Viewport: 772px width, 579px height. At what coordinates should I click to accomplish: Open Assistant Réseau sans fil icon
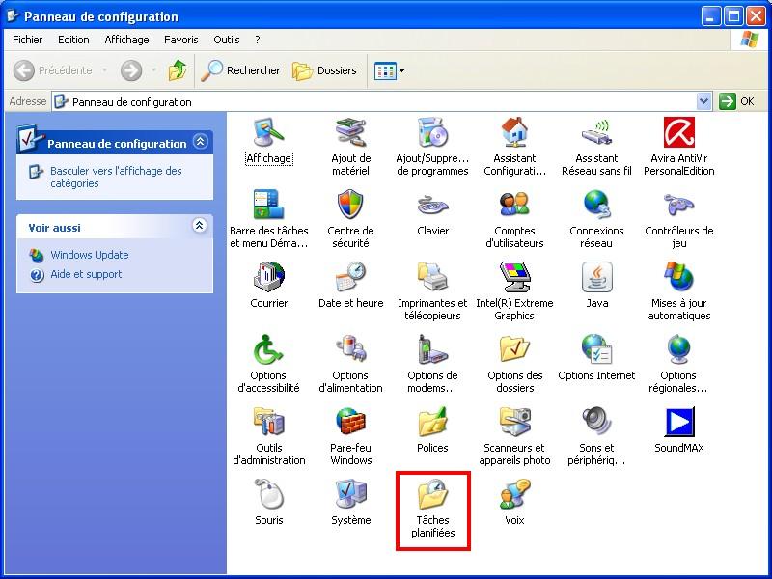click(x=596, y=133)
